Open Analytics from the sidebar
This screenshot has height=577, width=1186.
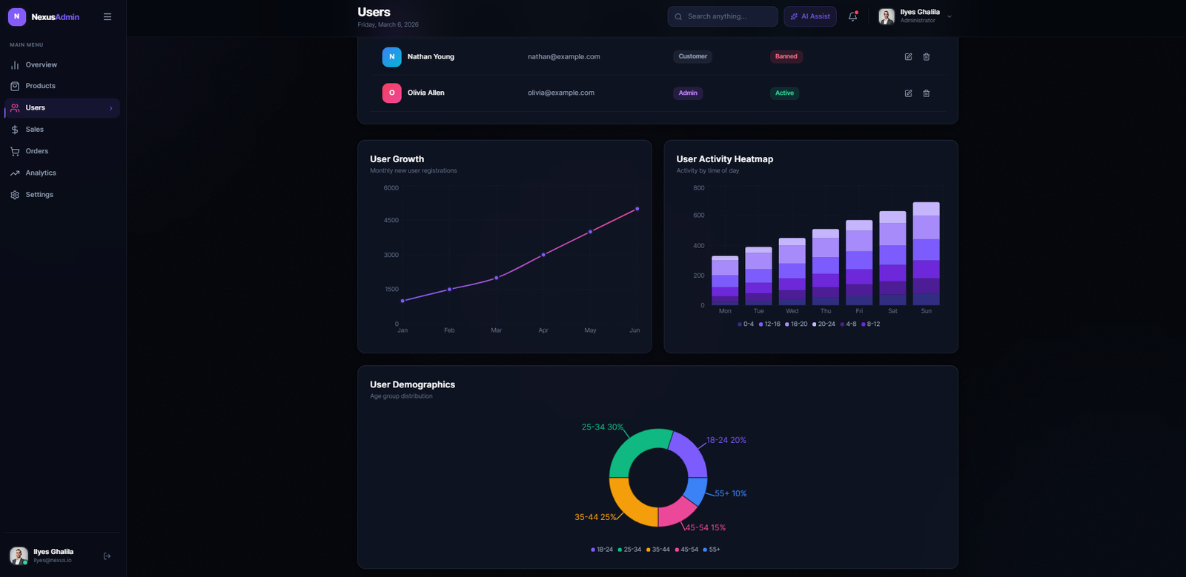click(41, 173)
